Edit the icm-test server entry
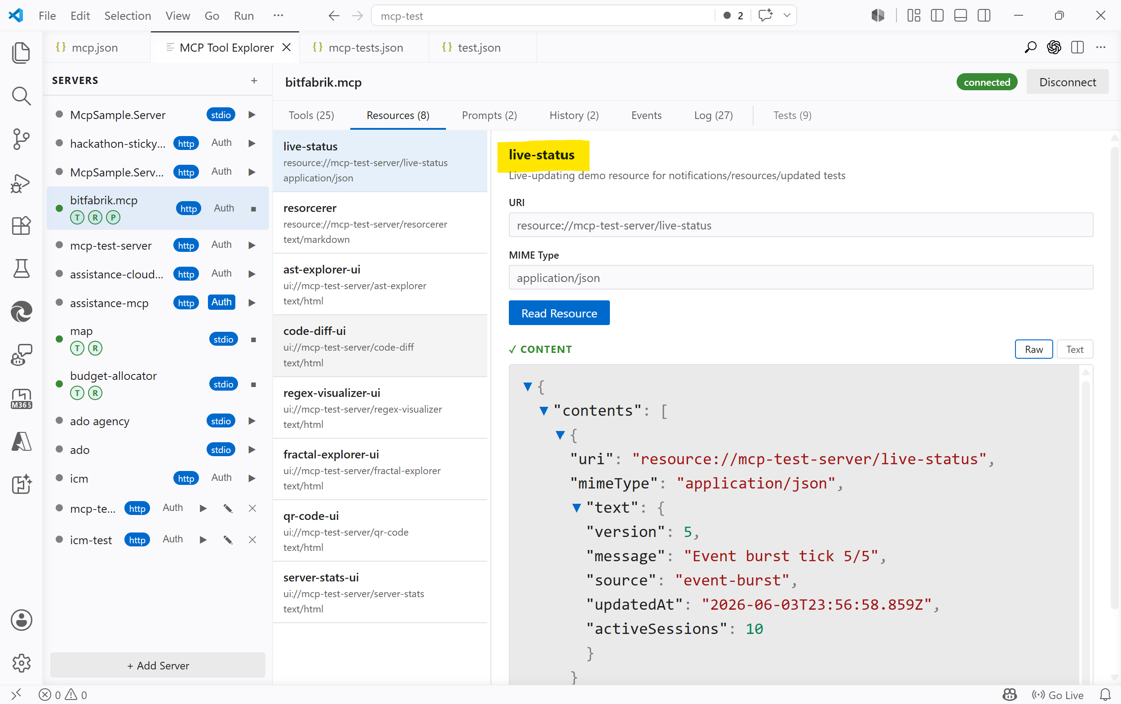1121x704 pixels. (228, 540)
